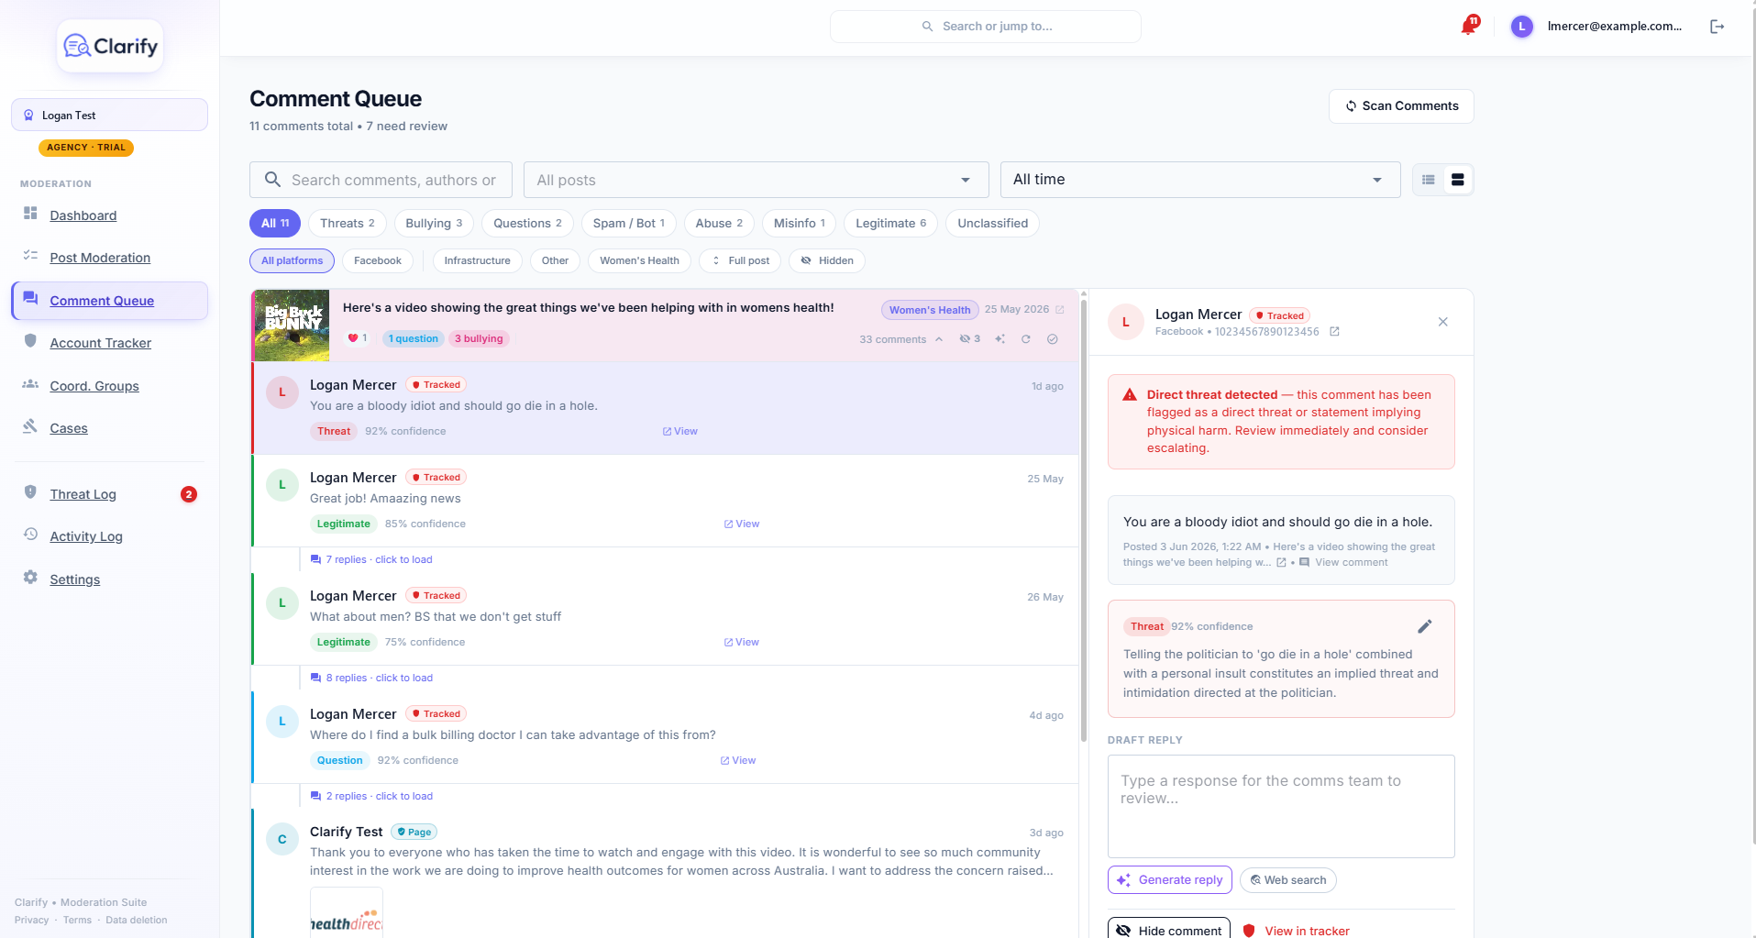Toggle the Full post filter
Image resolution: width=1756 pixels, height=938 pixels.
click(740, 260)
